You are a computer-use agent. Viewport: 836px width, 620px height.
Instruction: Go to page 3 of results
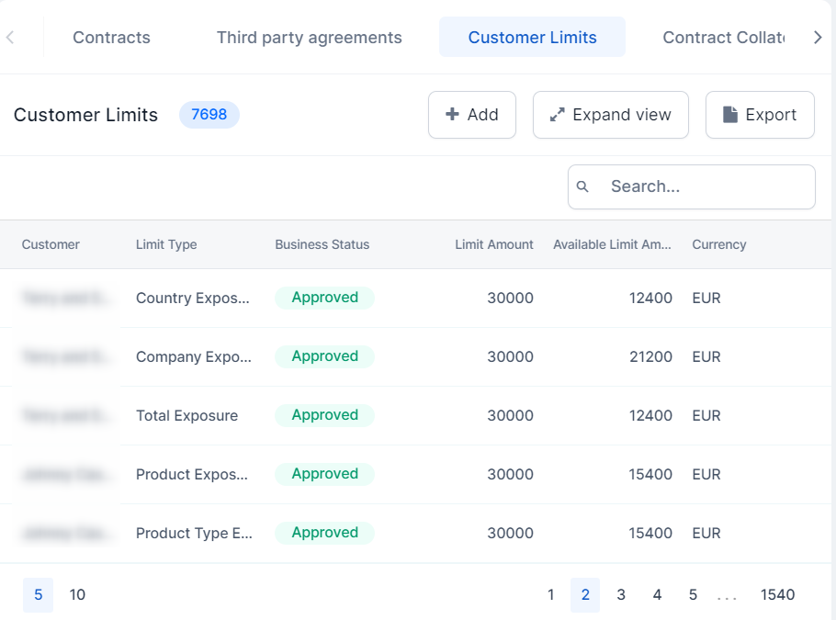click(621, 595)
